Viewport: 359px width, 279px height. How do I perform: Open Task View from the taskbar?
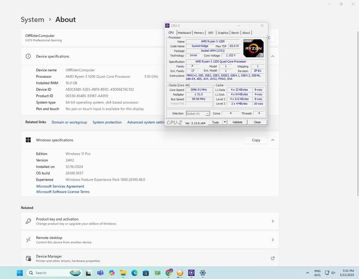89,273
